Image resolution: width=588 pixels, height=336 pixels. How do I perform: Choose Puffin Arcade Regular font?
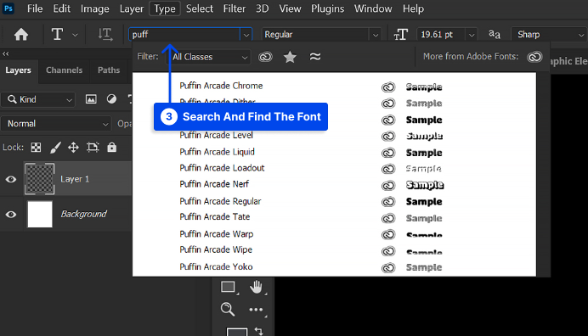click(x=220, y=202)
